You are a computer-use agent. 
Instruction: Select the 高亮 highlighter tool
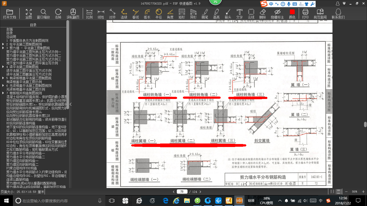tap(217, 14)
